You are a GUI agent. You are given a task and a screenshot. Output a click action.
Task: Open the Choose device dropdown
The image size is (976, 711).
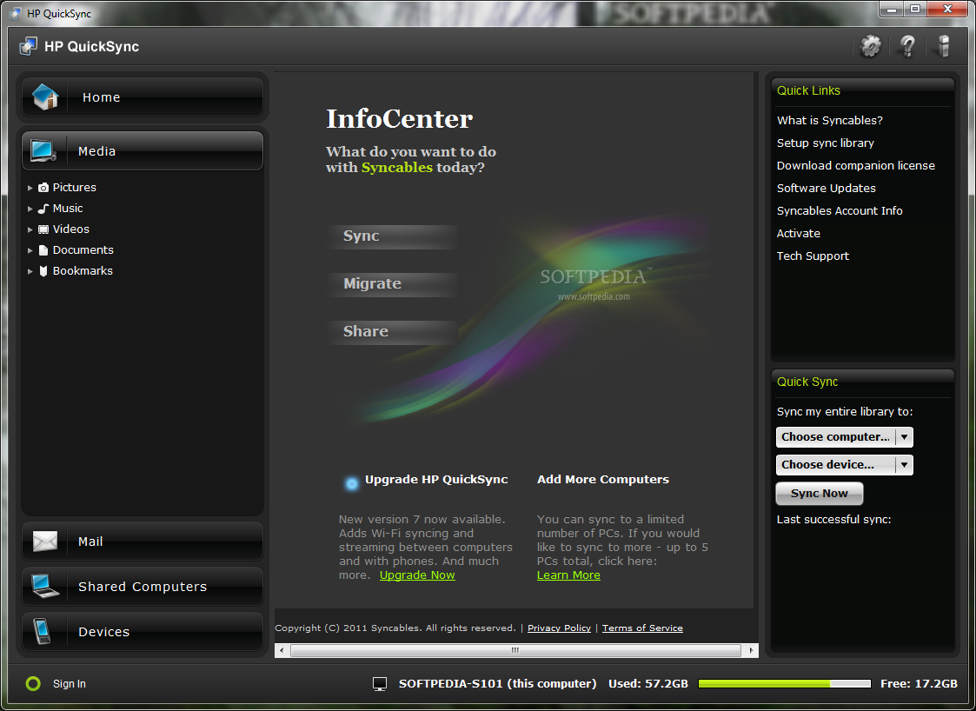coord(844,464)
